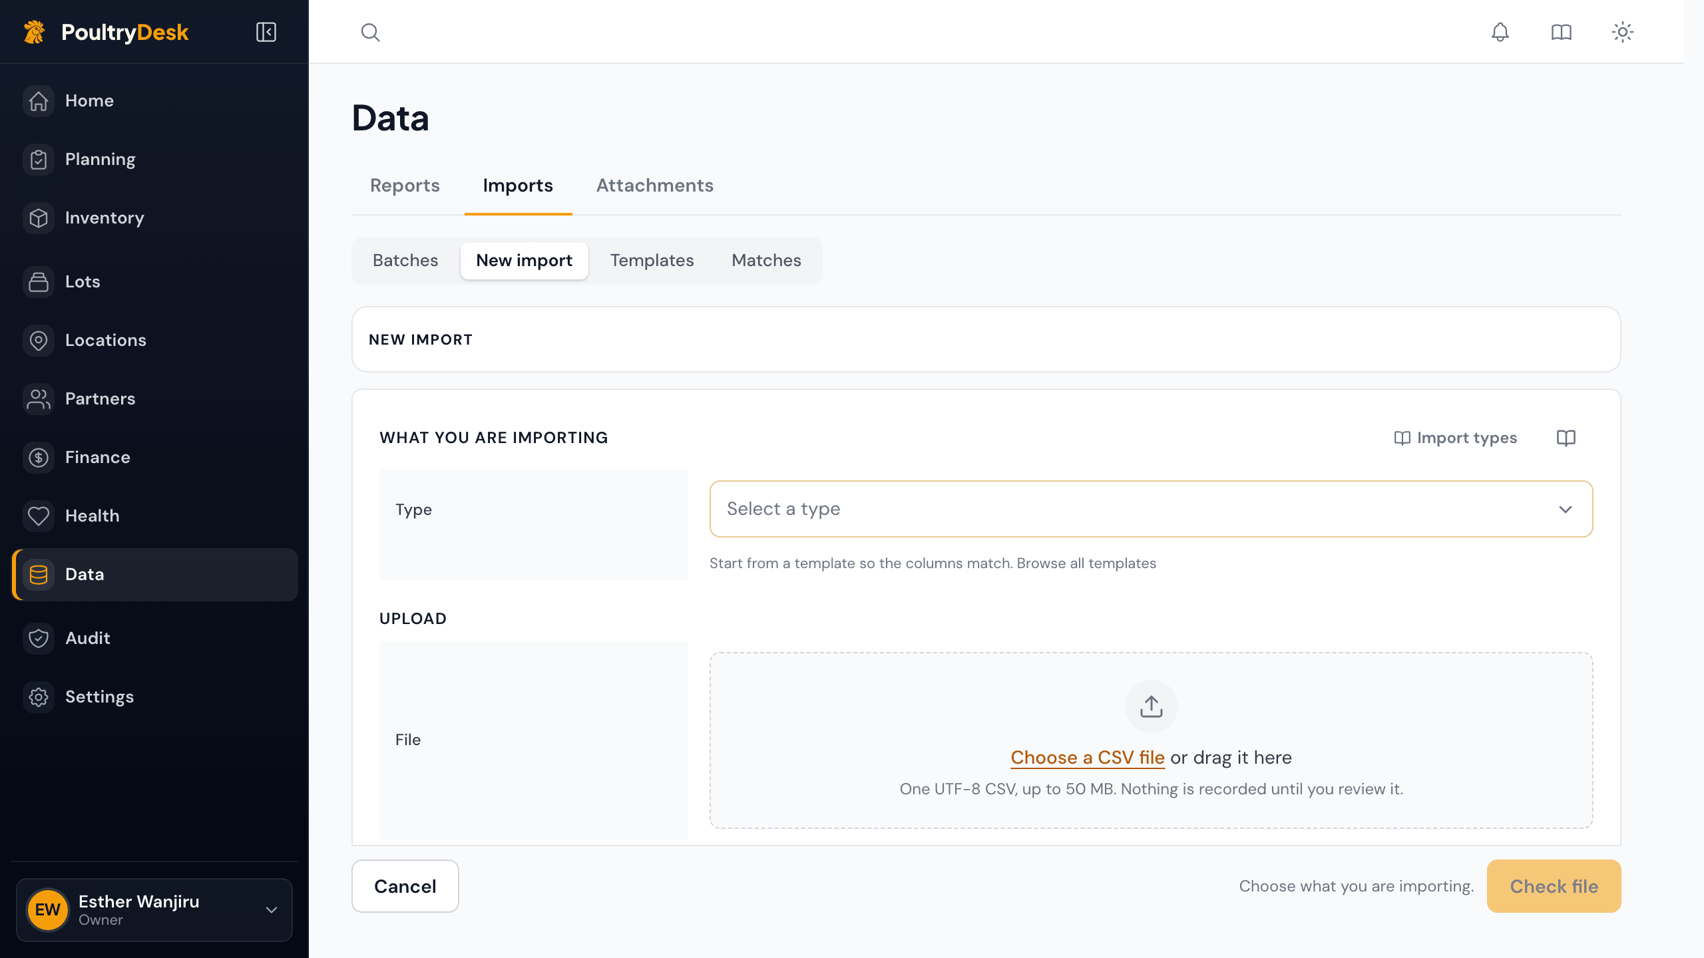Open the Templates sub-tab
Viewport: 1704px width, 958px height.
point(652,261)
